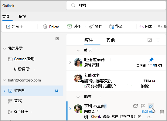
Task: Archive the message with 封存
Action: pyautogui.click(x=74, y=26)
